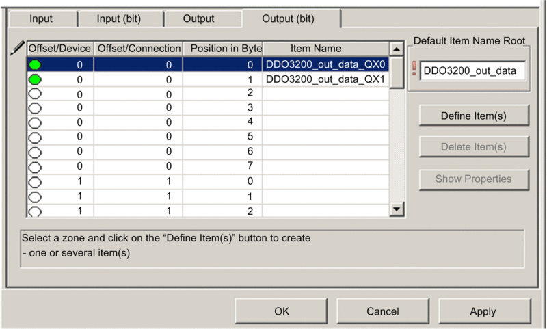Click Cancel to discard changes
This screenshot has height=329, width=547.
(382, 311)
